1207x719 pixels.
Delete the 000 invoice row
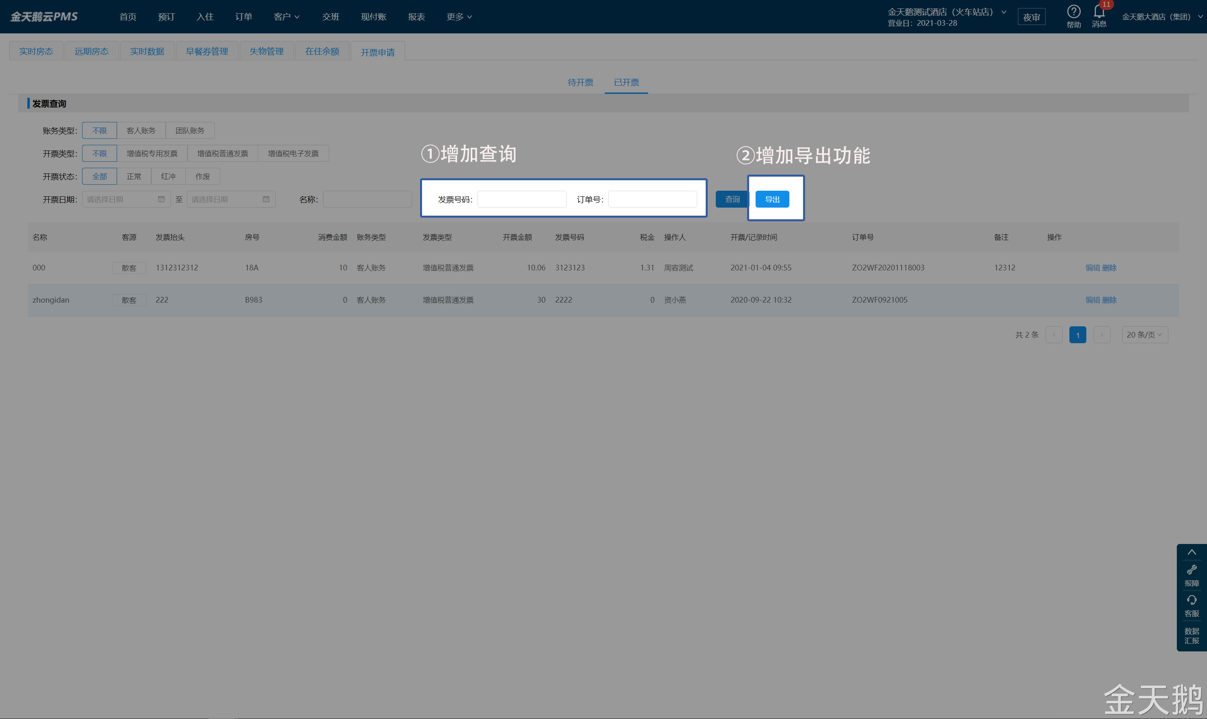coord(1109,268)
